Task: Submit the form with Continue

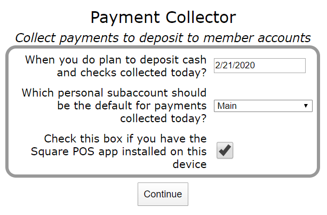Action: click(x=163, y=194)
